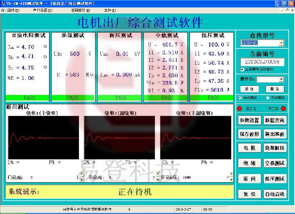Viewport: 295px width, 214px height.
Task: Add a record with 添加 button
Action: (x=249, y=89)
